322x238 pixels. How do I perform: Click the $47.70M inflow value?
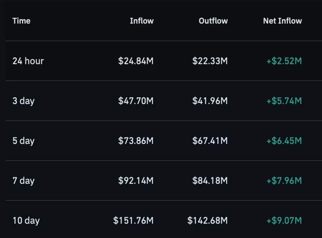coord(136,101)
